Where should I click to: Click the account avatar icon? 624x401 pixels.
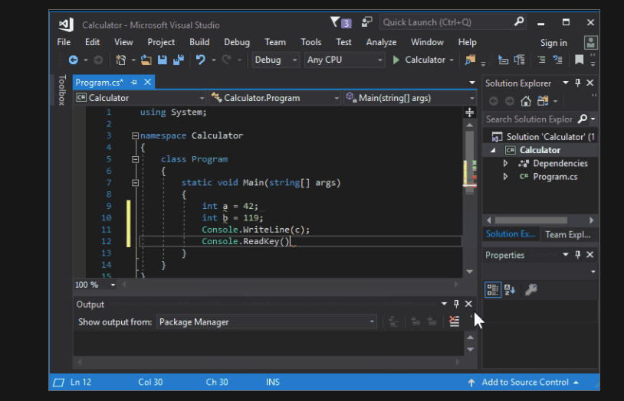[590, 43]
